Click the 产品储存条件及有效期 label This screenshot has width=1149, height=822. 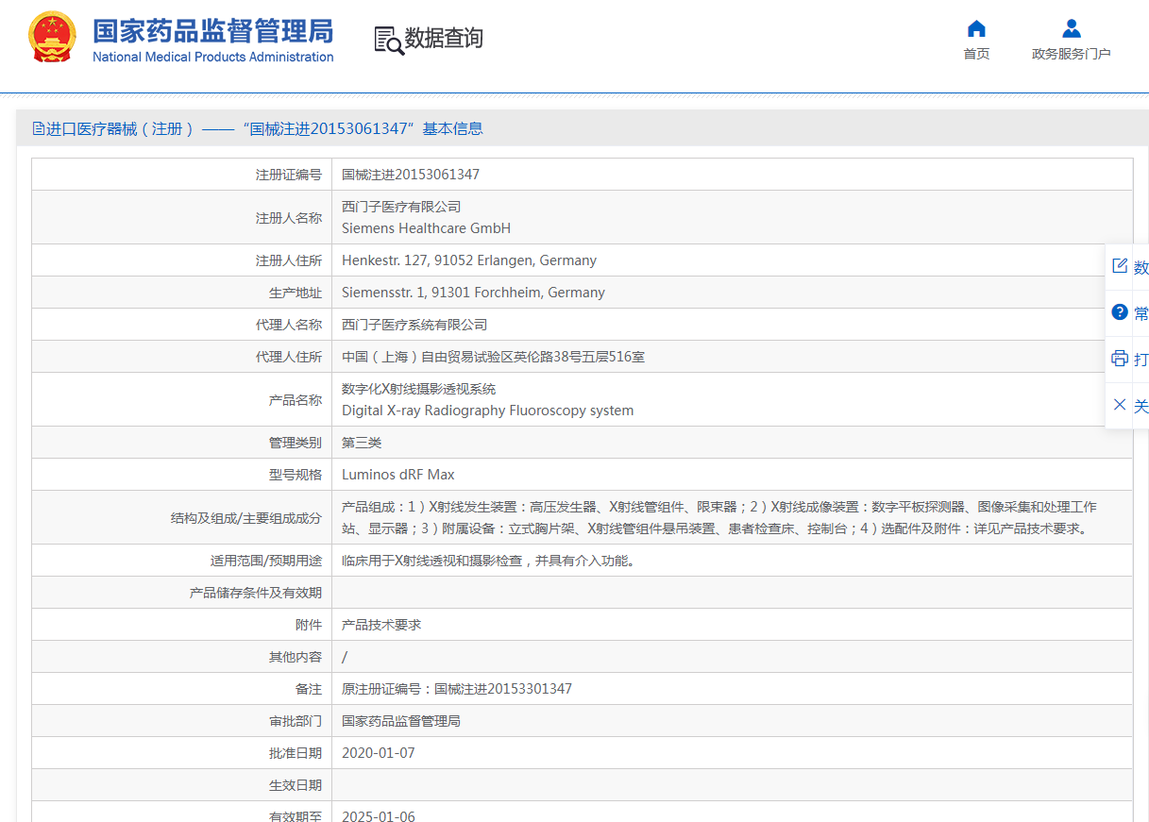coord(256,593)
